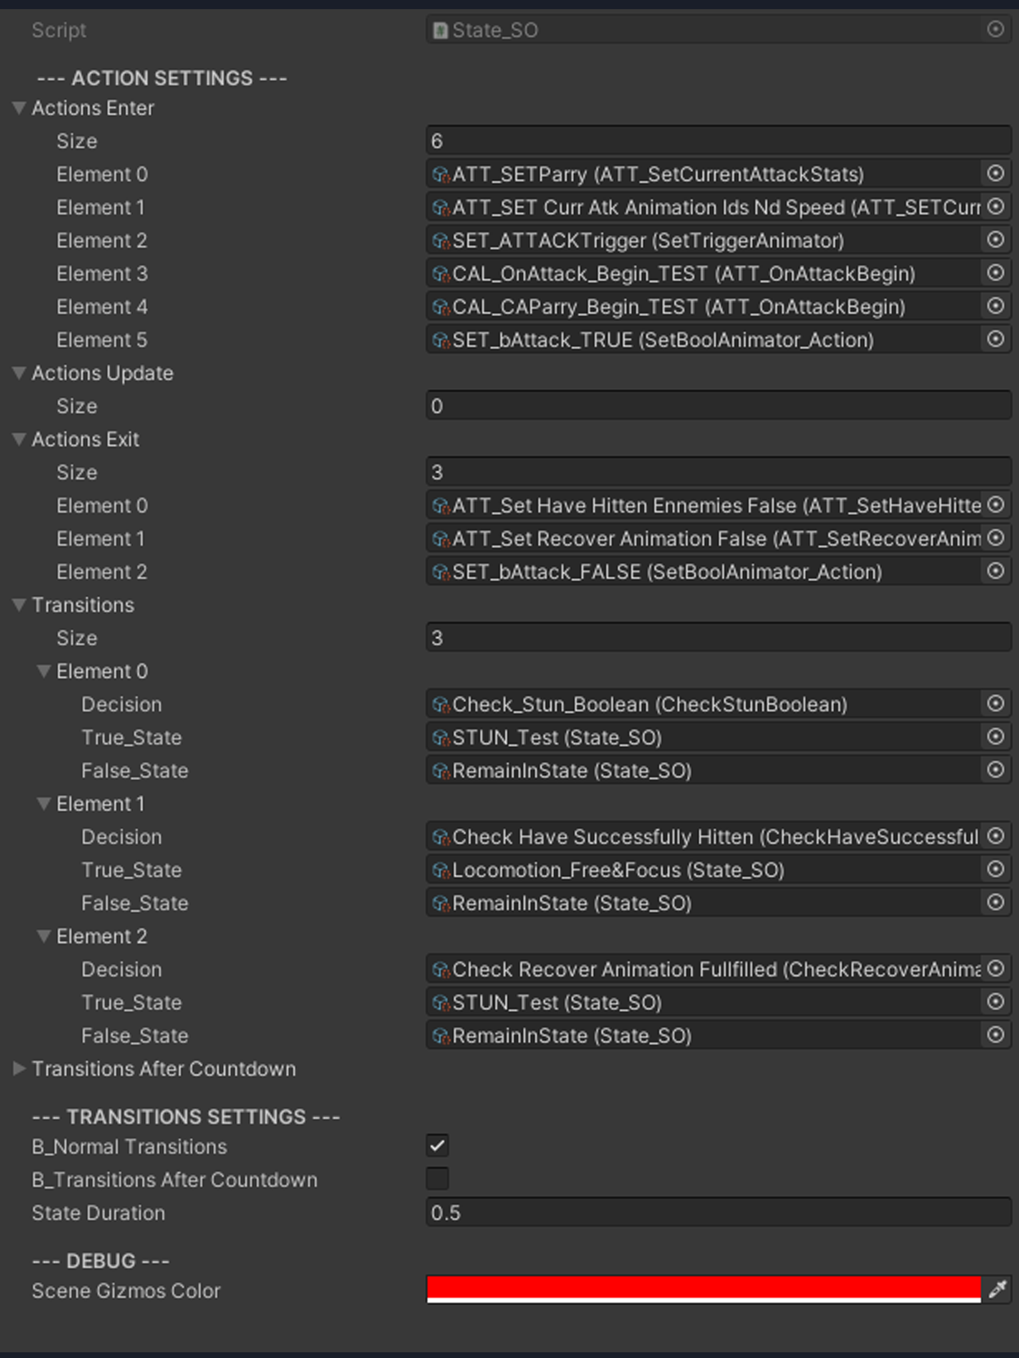This screenshot has width=1019, height=1358.
Task: Click object picker beside ATT_SETParry element
Action: tap(995, 174)
